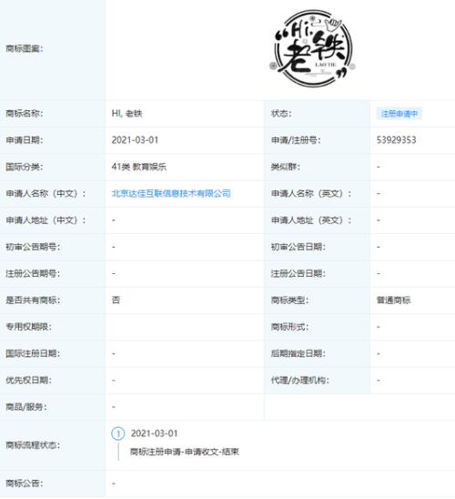Click the 商标流程状态 label
The image size is (455, 499).
point(33,445)
